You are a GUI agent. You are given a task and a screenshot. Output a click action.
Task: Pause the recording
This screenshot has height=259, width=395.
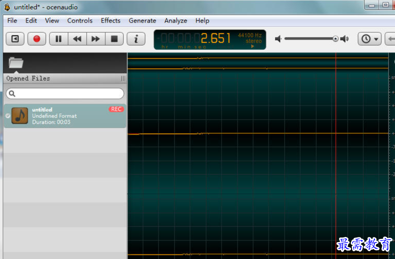click(58, 39)
